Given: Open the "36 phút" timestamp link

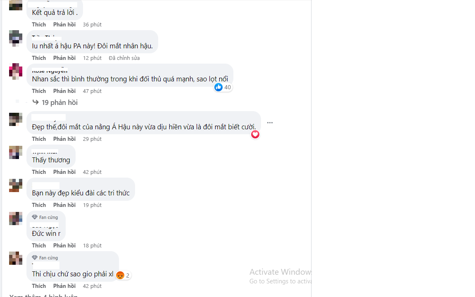Looking at the screenshot, I should 92,24.
